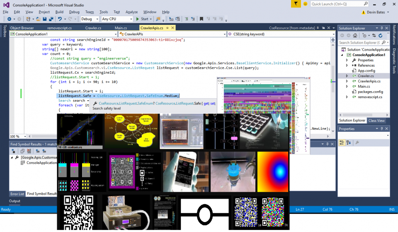
Task: Click the Navigate Backward arrow in toolbar
Action: (x=10, y=19)
